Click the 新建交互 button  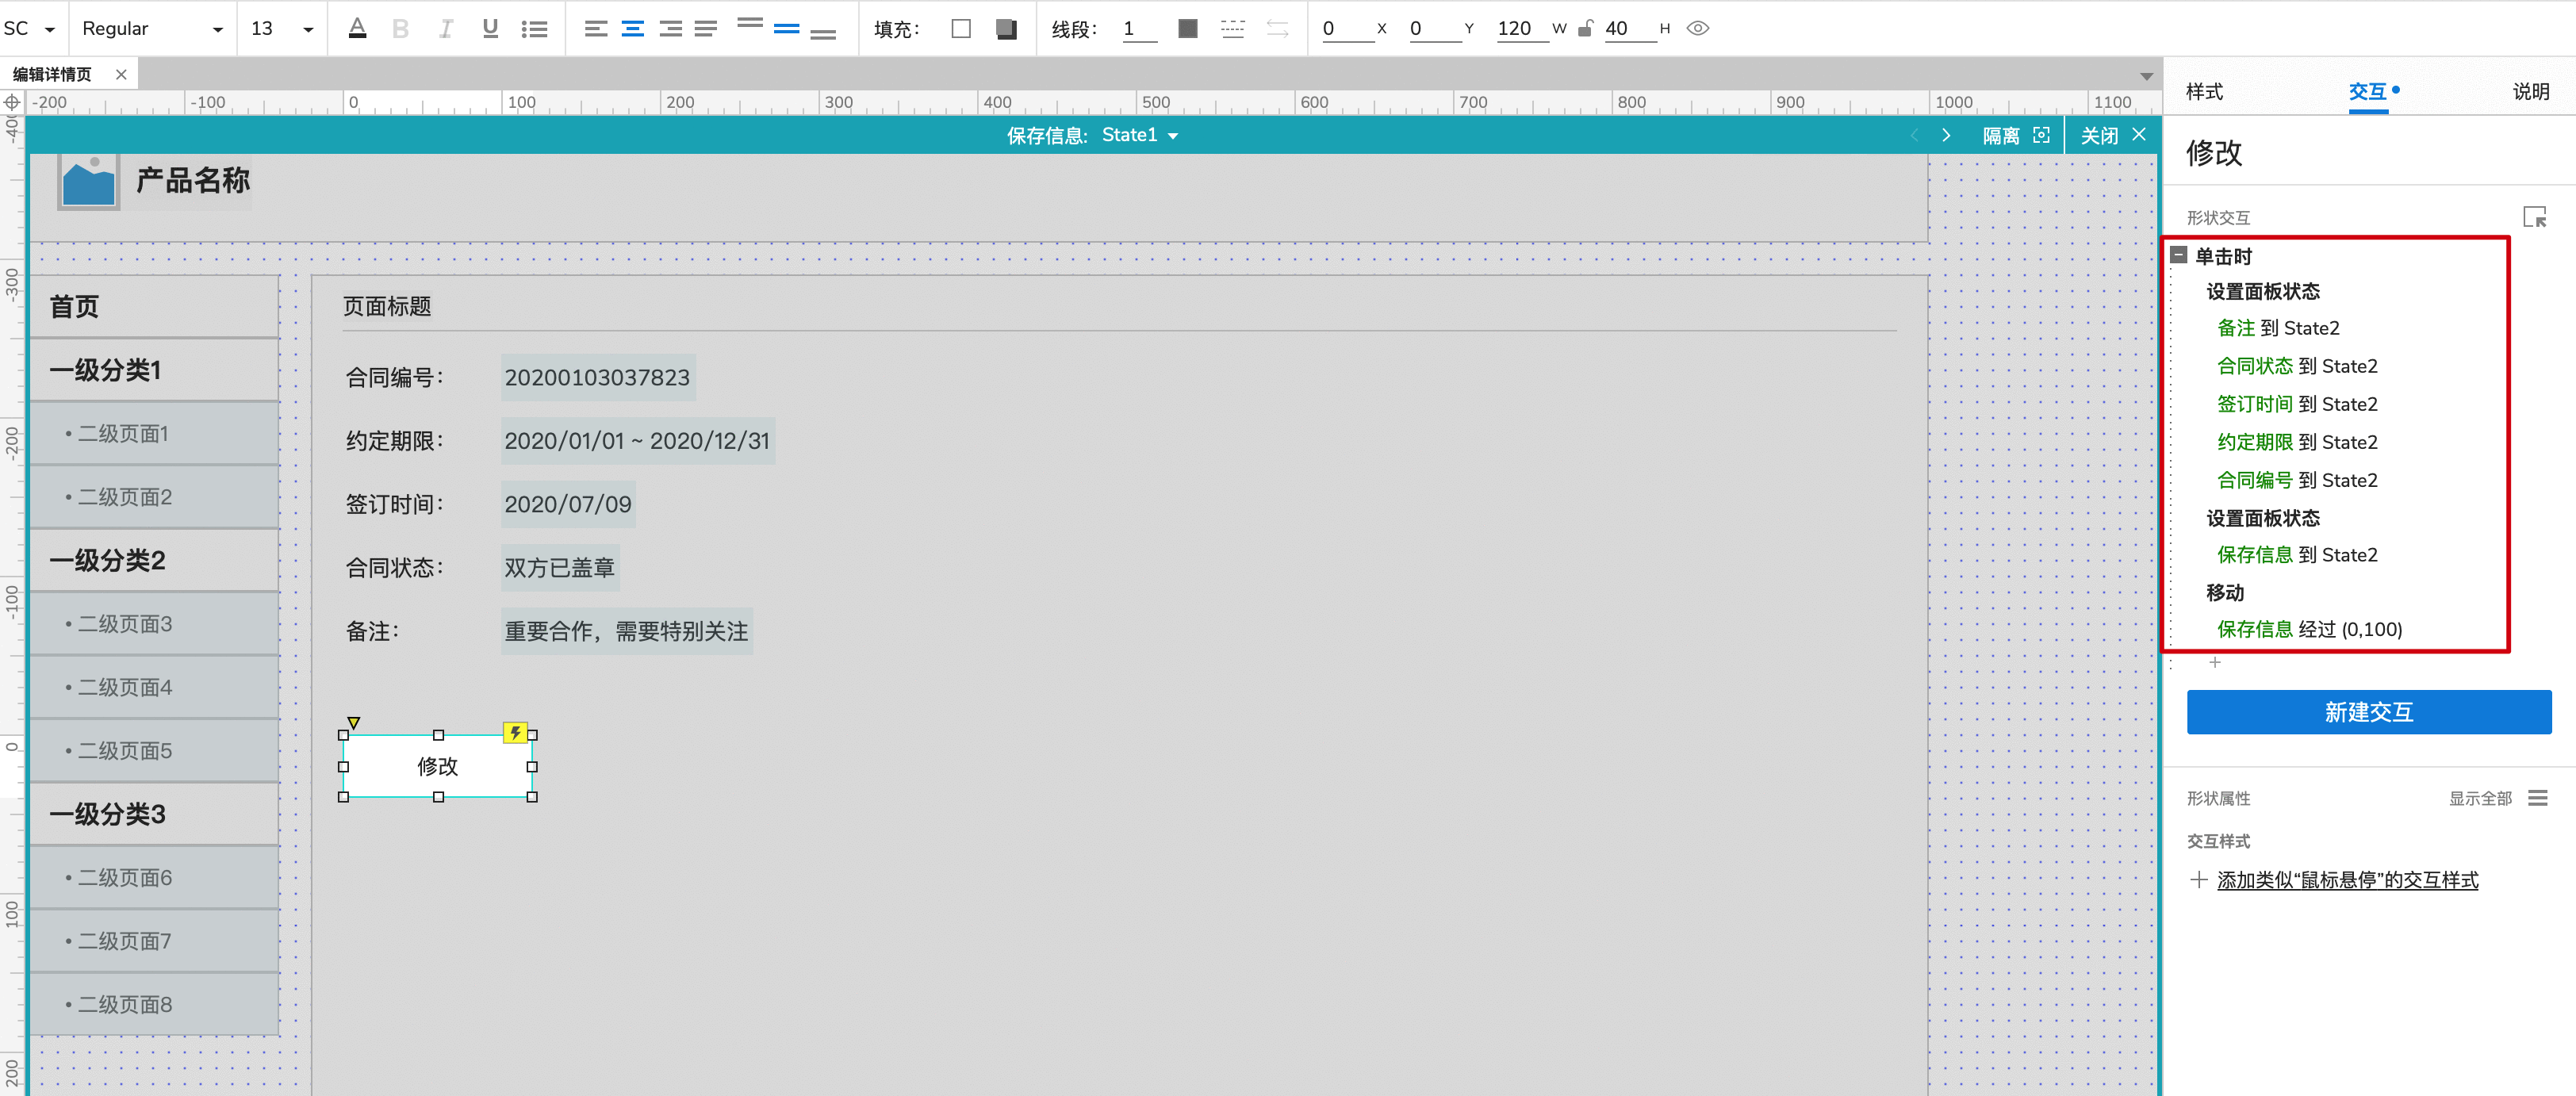[x=2368, y=712]
